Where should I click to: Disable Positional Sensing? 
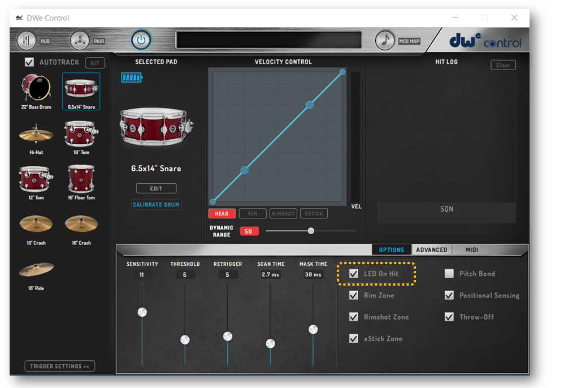point(449,295)
